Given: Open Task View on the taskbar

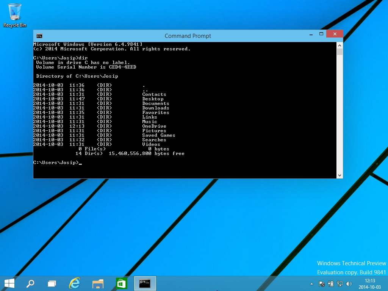Looking at the screenshot, I should click(x=52, y=283).
